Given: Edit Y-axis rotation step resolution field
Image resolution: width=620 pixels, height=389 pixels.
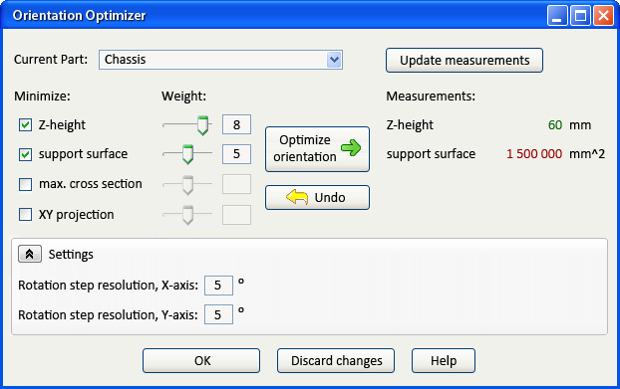Looking at the screenshot, I should pos(218,314).
